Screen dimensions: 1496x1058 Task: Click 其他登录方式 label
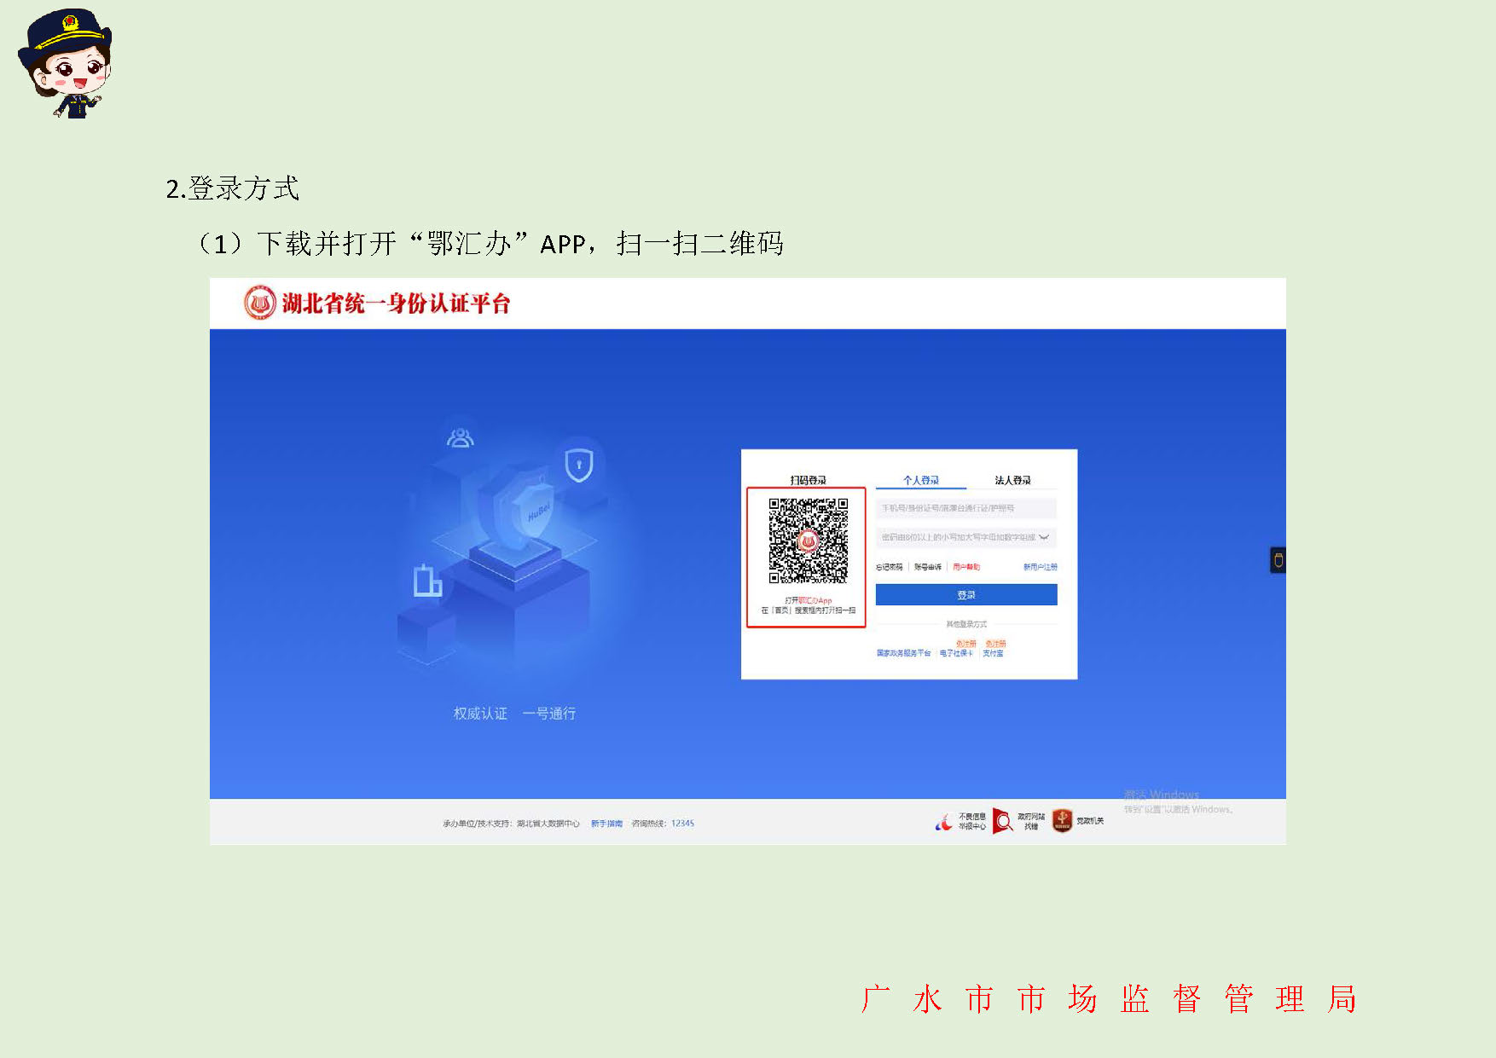966,625
